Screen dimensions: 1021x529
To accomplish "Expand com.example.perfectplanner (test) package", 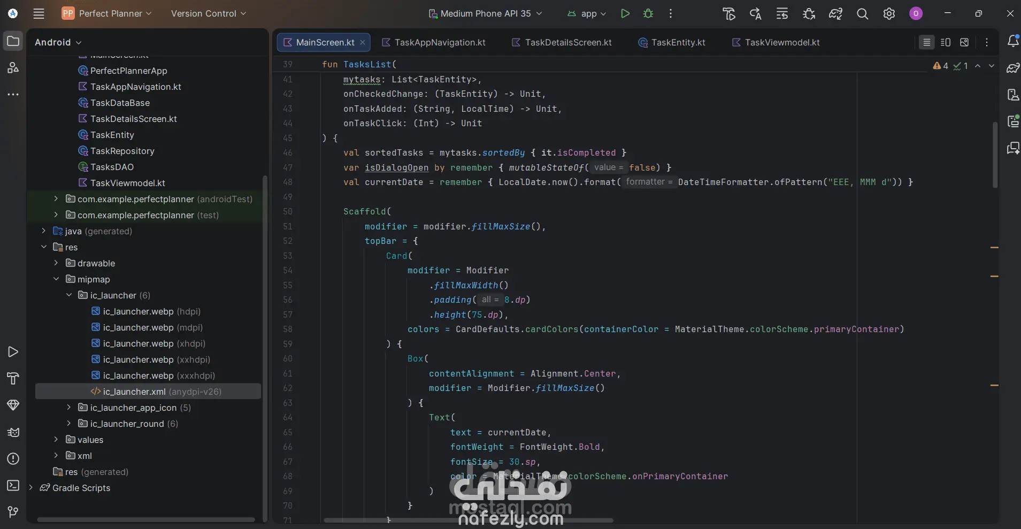I will coord(56,215).
